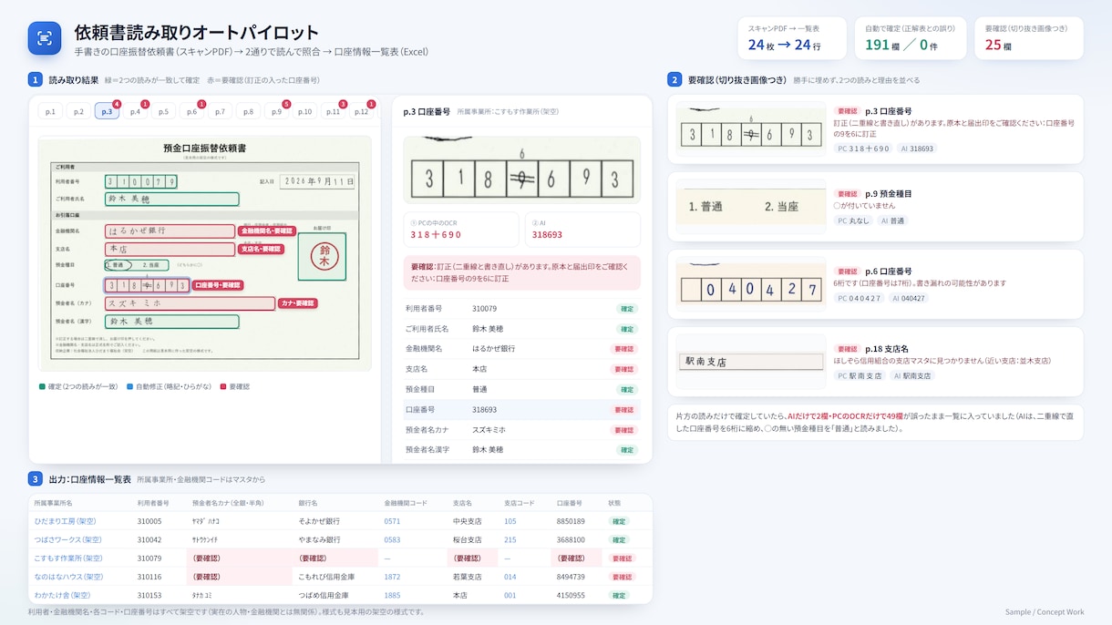
Task: Select the 利用者番号 row in detail panel
Action: (x=521, y=309)
